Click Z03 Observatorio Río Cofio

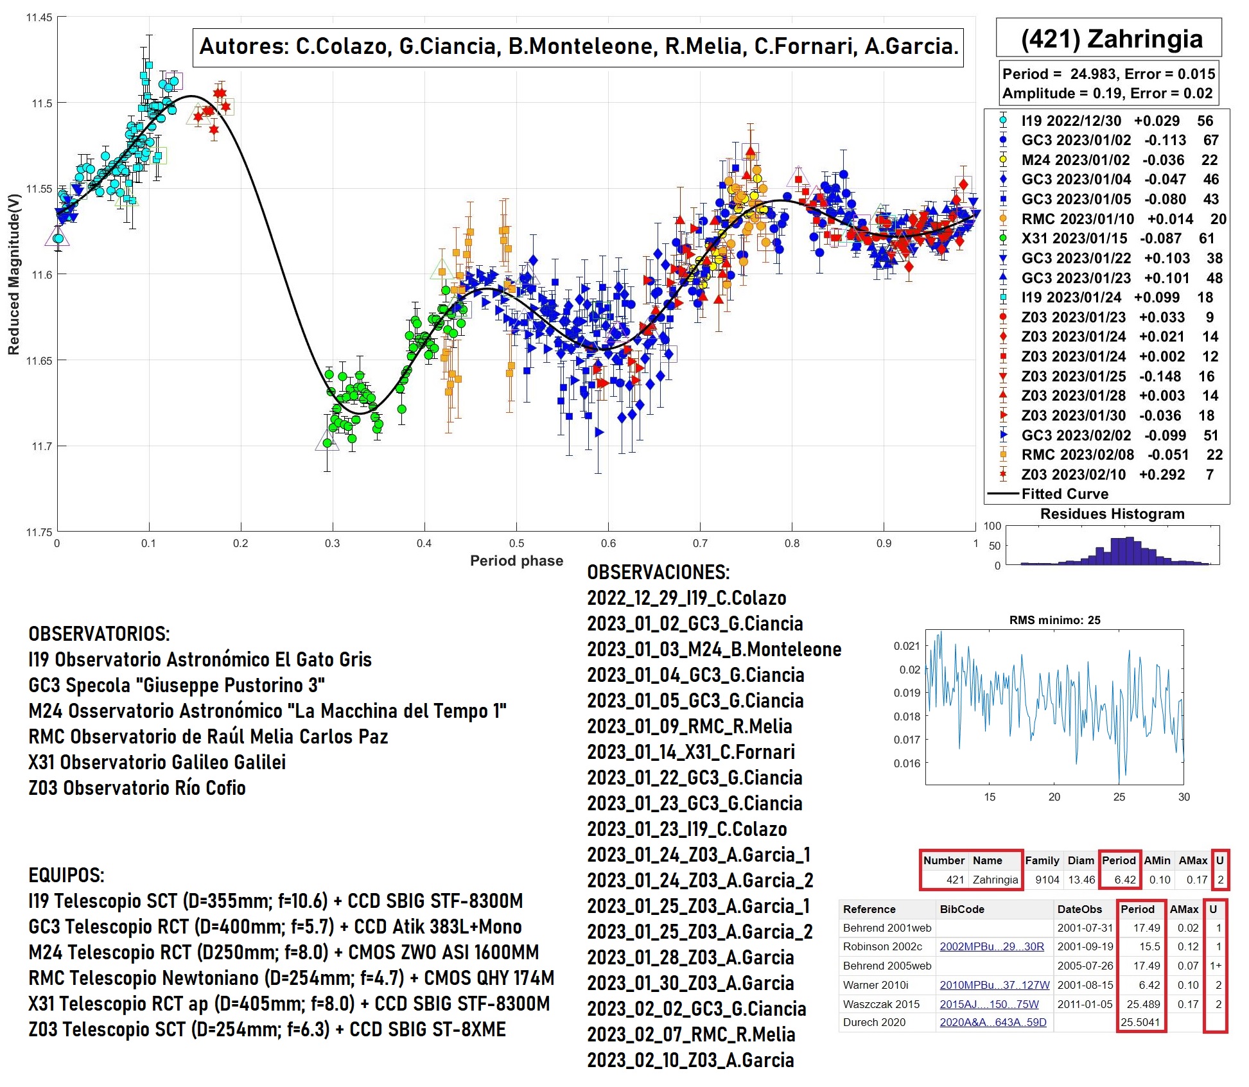coord(137,788)
